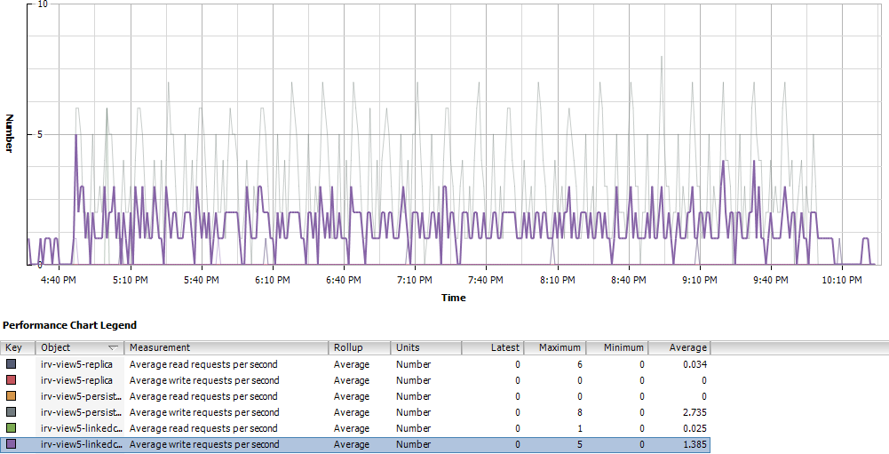Select the first irv-view5-linkedc.. object cell
The height and width of the screenshot is (454, 889).
point(79,428)
